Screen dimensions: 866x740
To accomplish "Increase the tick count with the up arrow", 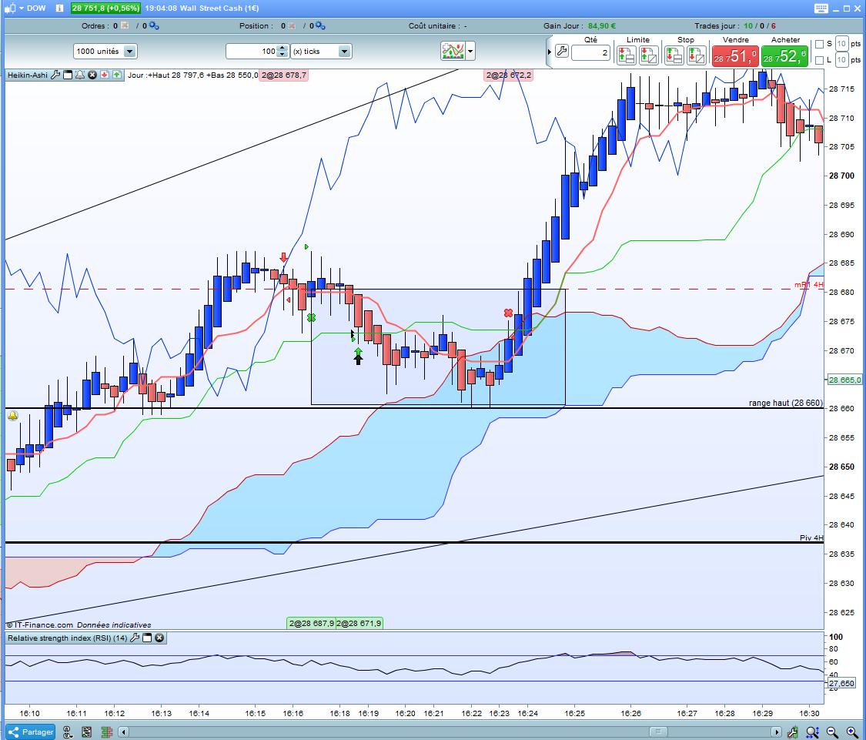I will pos(283,48).
